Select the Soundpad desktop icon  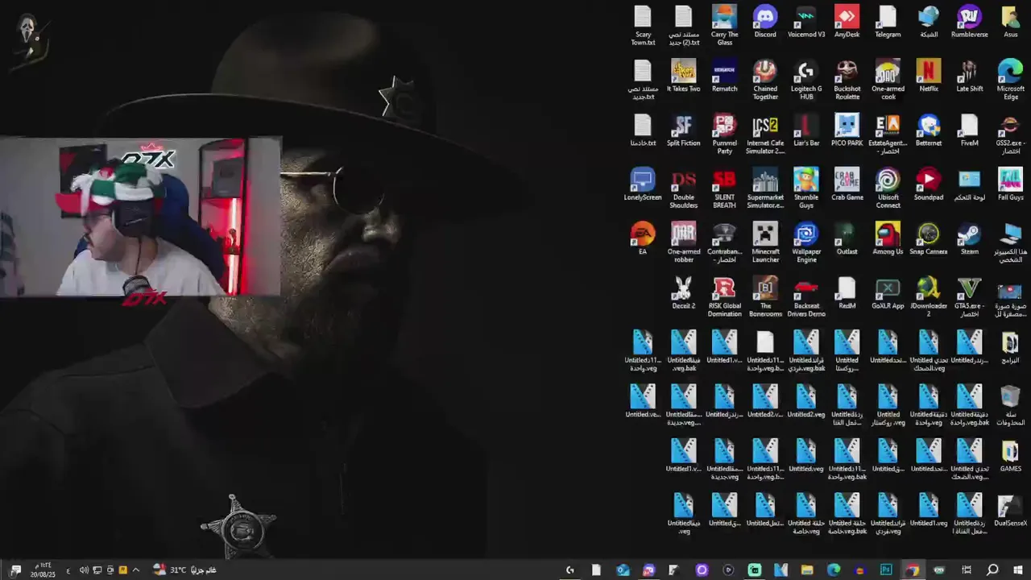(x=929, y=184)
